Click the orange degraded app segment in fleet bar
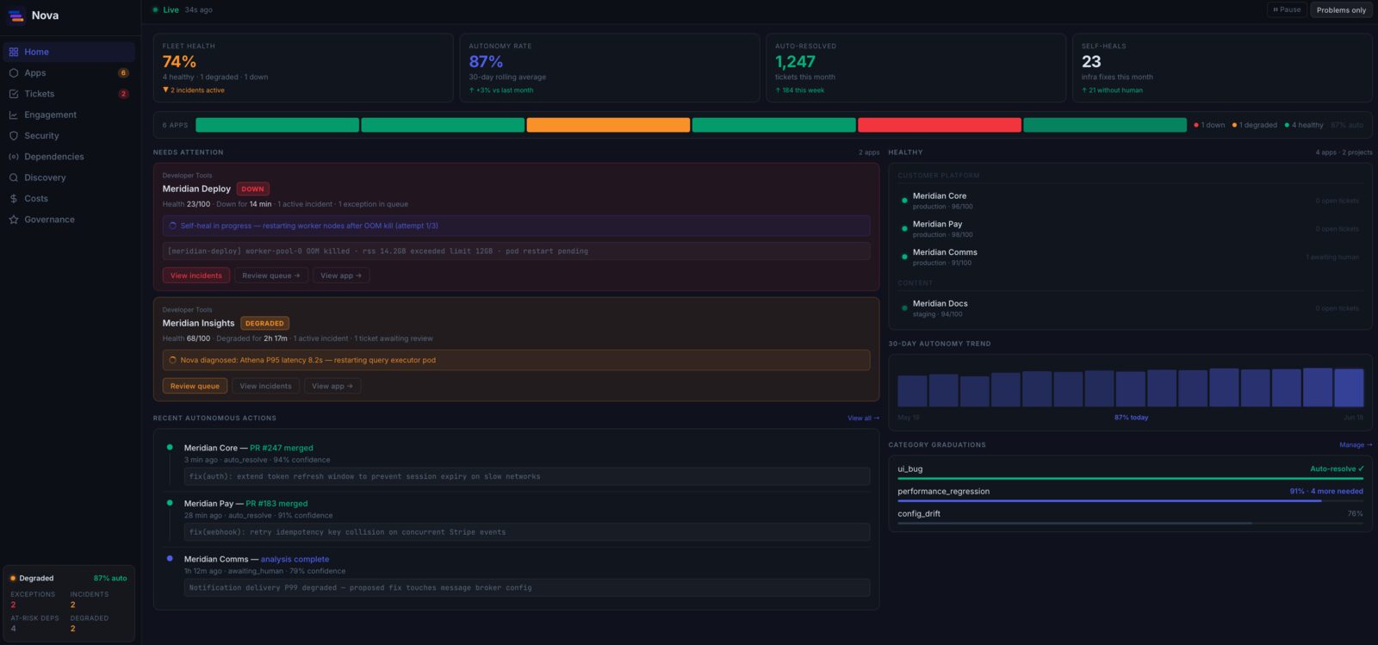The width and height of the screenshot is (1378, 645). pyautogui.click(x=608, y=125)
